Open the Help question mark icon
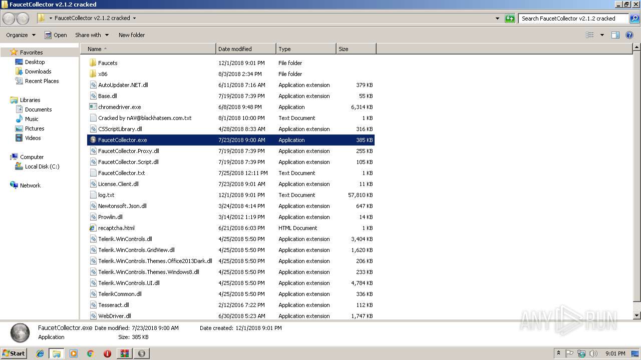The image size is (641, 360). click(x=629, y=35)
